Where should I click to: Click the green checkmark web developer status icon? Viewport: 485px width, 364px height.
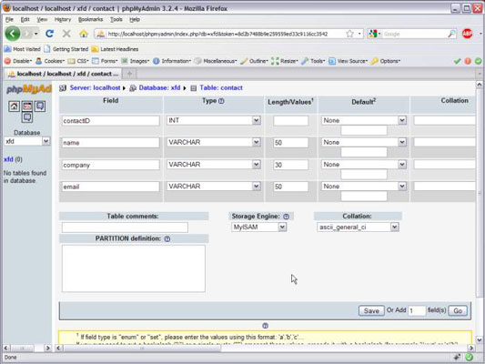[x=457, y=61]
